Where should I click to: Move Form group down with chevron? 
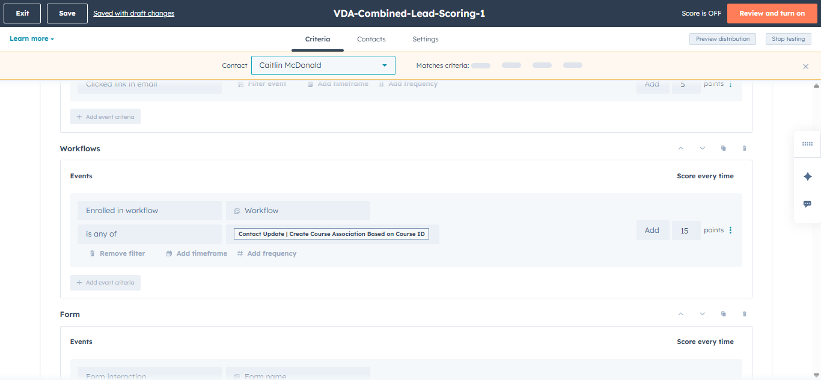point(702,314)
